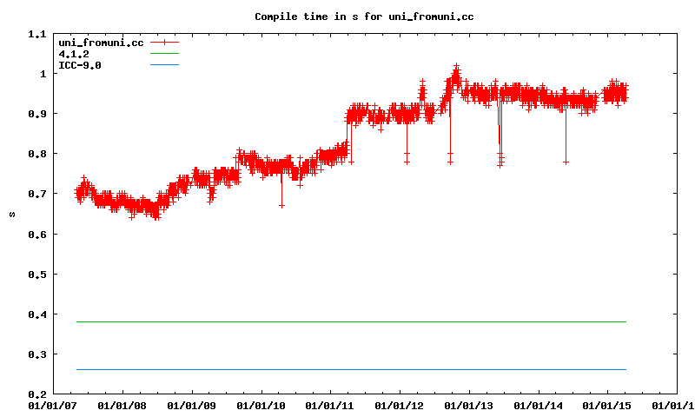
Task: Select the uni_fromuni.cc legend label
Action: (x=100, y=42)
